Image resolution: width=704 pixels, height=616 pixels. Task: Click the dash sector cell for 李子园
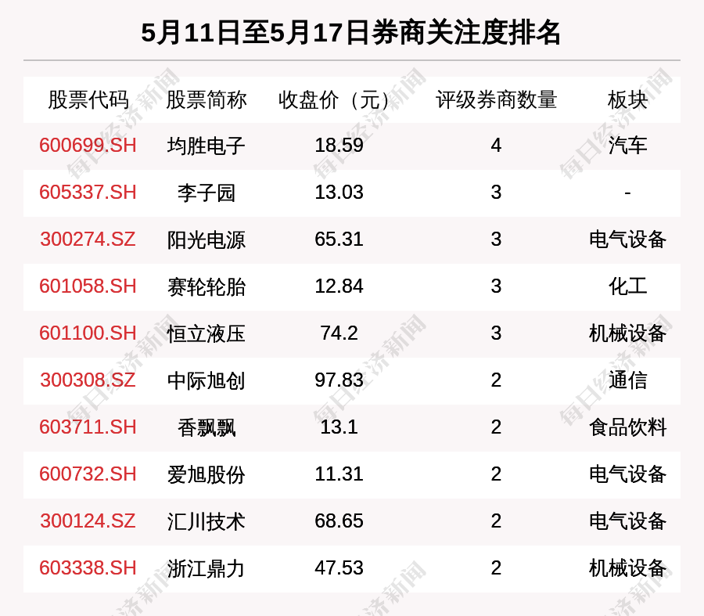coord(627,193)
